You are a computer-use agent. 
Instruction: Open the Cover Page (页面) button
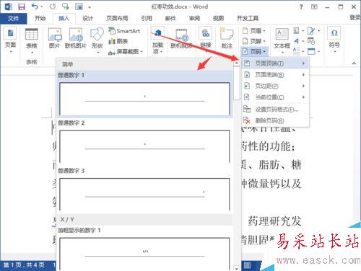pos(10,40)
